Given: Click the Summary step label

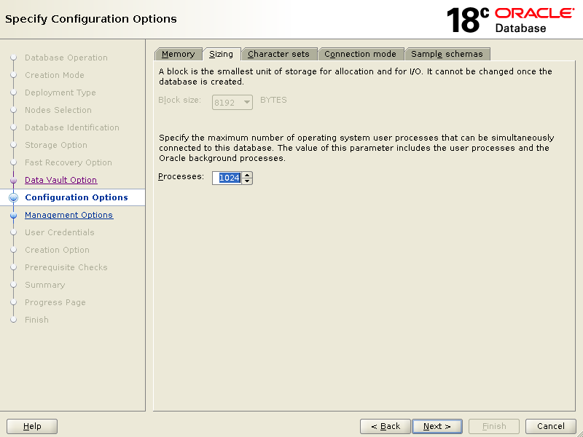Looking at the screenshot, I should click(x=44, y=285).
